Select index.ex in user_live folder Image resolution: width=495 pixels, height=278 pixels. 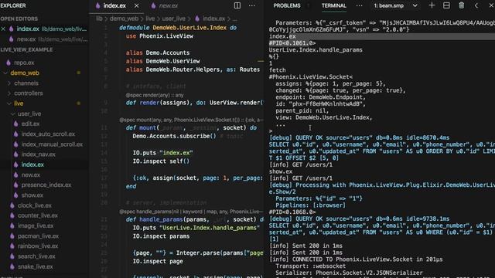(32, 164)
